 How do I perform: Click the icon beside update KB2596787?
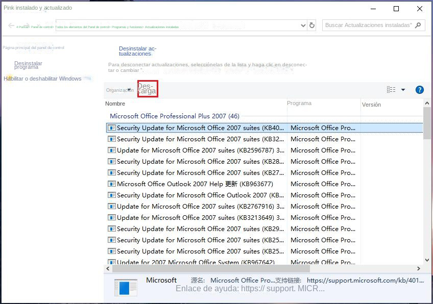111,150
